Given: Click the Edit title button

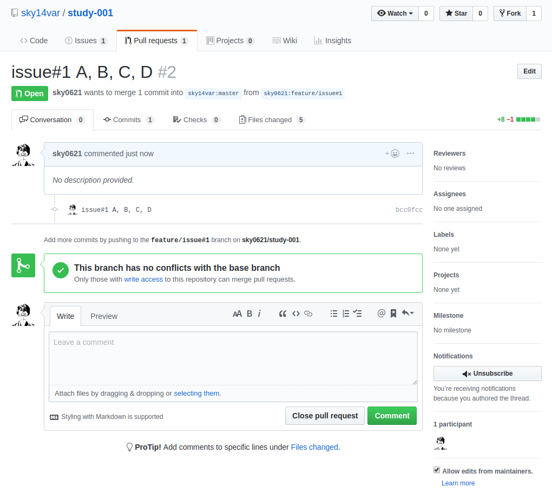Looking at the screenshot, I should pyautogui.click(x=529, y=71).
